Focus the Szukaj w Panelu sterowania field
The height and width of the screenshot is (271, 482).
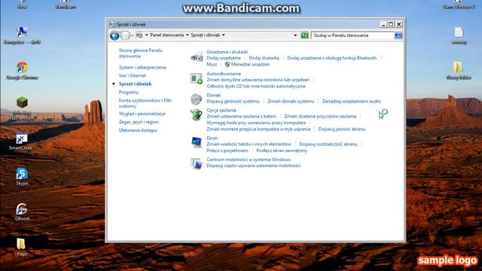[x=353, y=35]
